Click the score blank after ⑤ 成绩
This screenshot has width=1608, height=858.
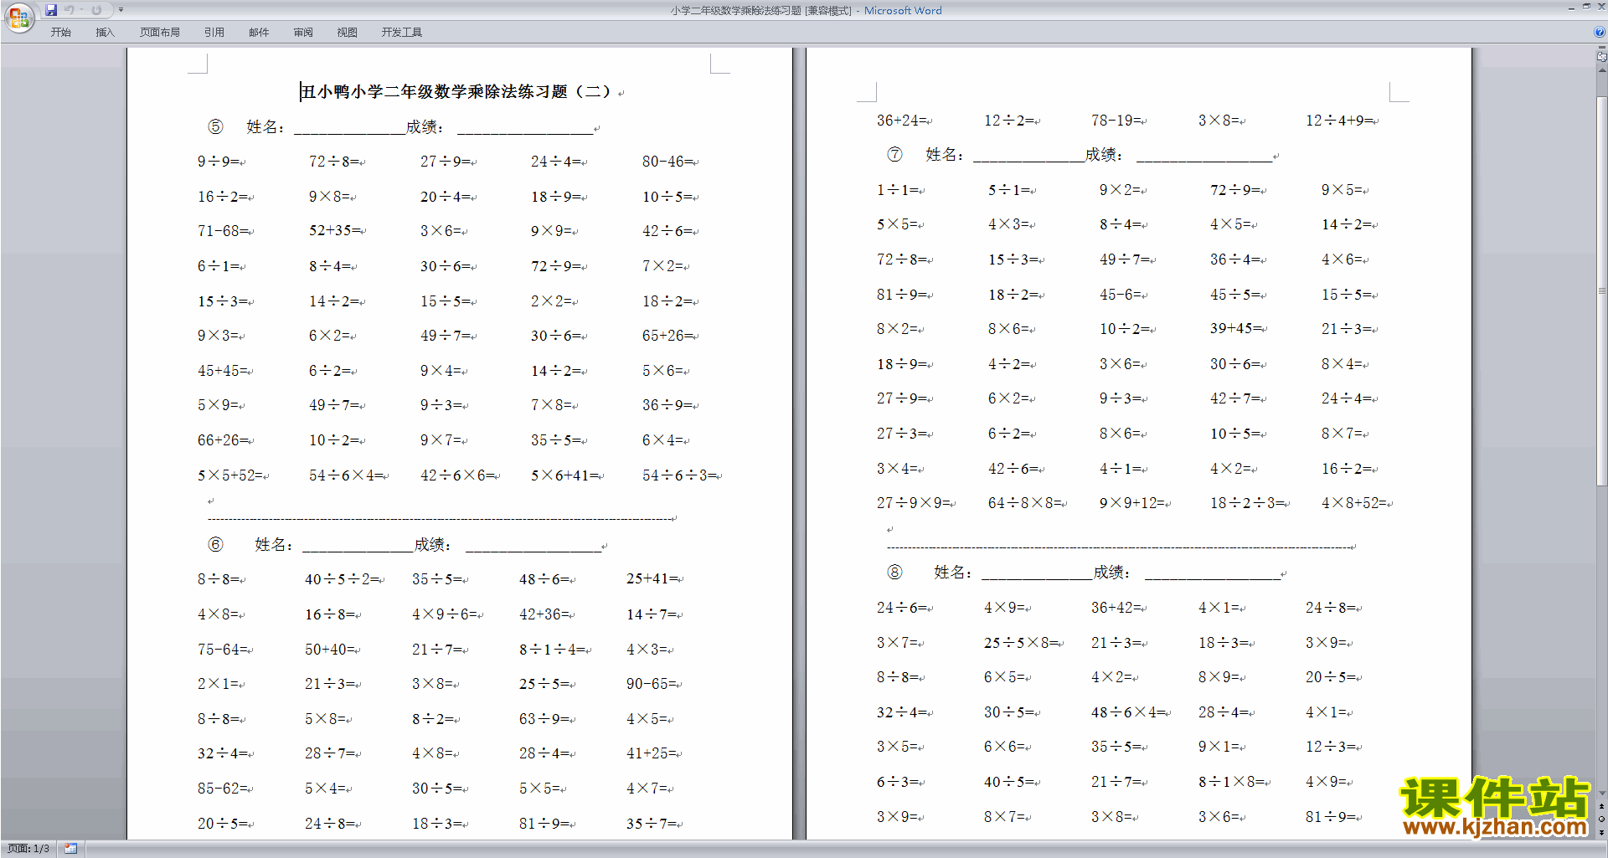click(x=525, y=128)
